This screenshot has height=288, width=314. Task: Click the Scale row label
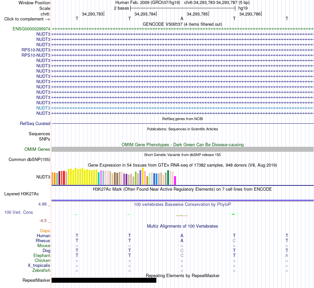pyautogui.click(x=45, y=8)
